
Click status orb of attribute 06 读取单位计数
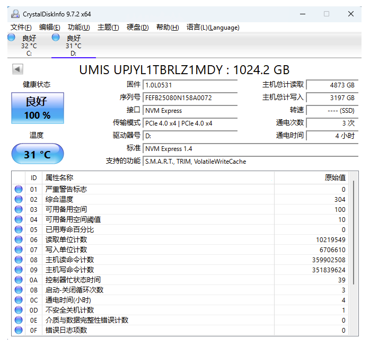click(x=19, y=239)
